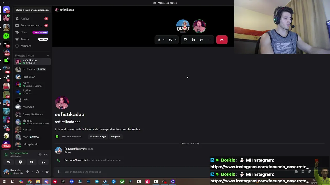Open Mar direct message

[x=32, y=137]
